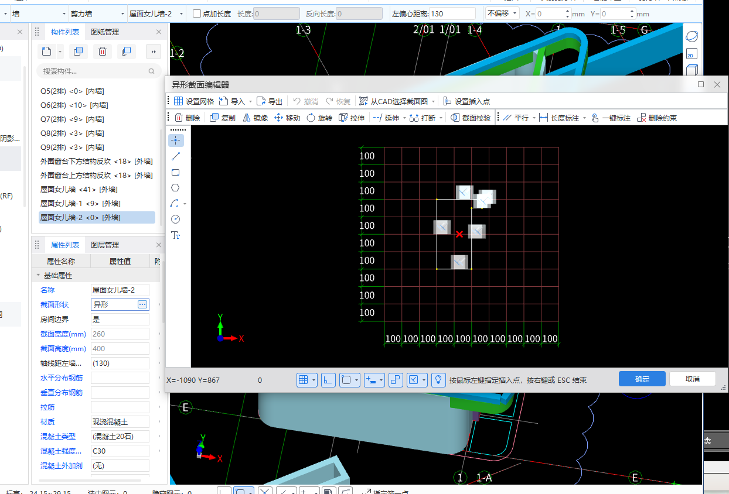The height and width of the screenshot is (494, 729).
Task: Click 导出 export button
Action: coord(270,101)
